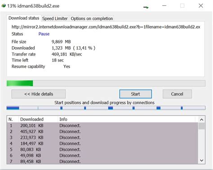The height and width of the screenshot is (170, 213).
Task: Click the connections progress segment bar
Action: [106, 108]
